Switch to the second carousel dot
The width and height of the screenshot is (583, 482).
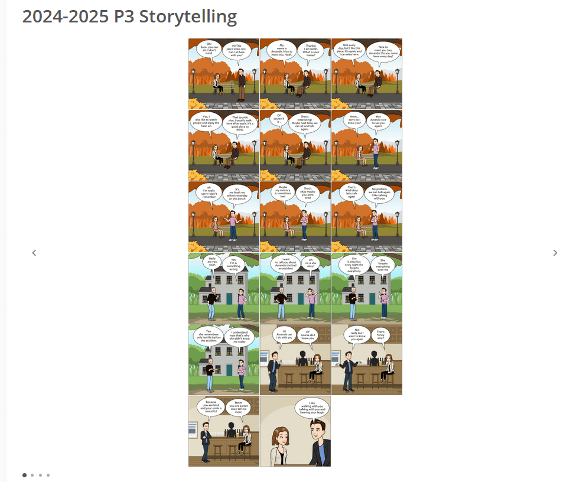pyautogui.click(x=32, y=475)
